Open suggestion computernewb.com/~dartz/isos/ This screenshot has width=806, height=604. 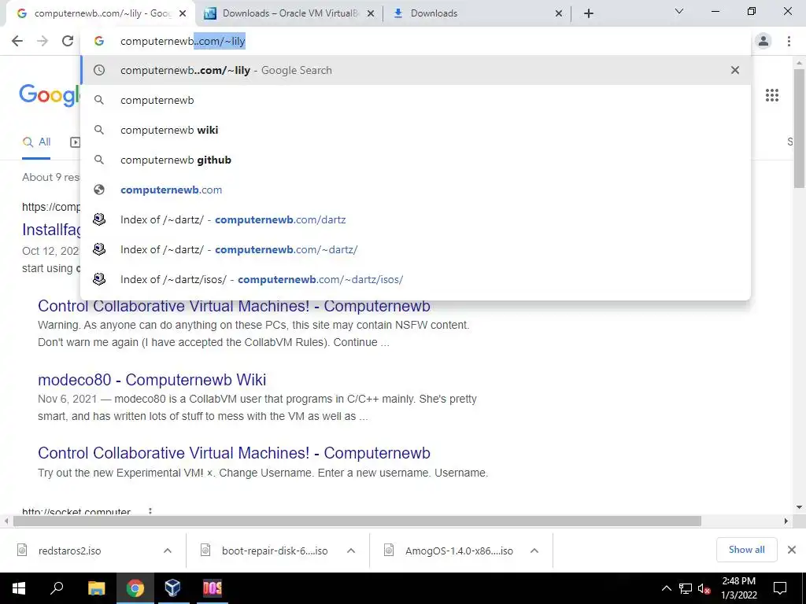pos(416,279)
